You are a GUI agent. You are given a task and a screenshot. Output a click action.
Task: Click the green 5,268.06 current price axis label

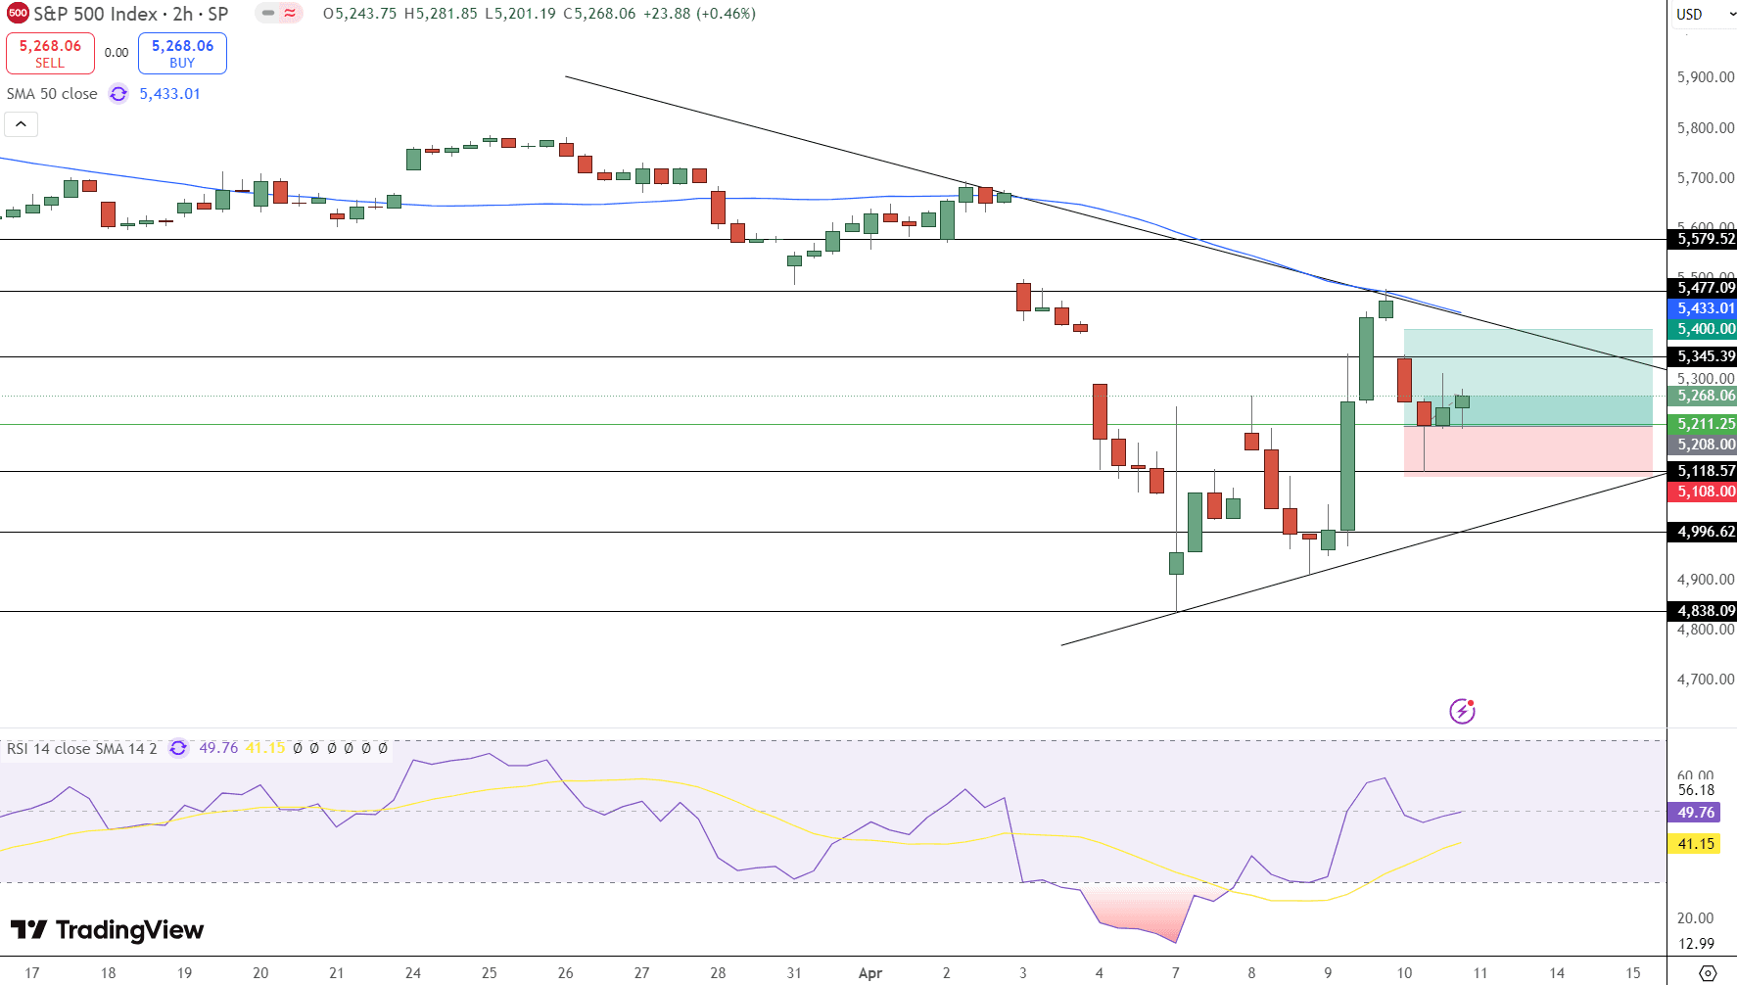pyautogui.click(x=1702, y=396)
